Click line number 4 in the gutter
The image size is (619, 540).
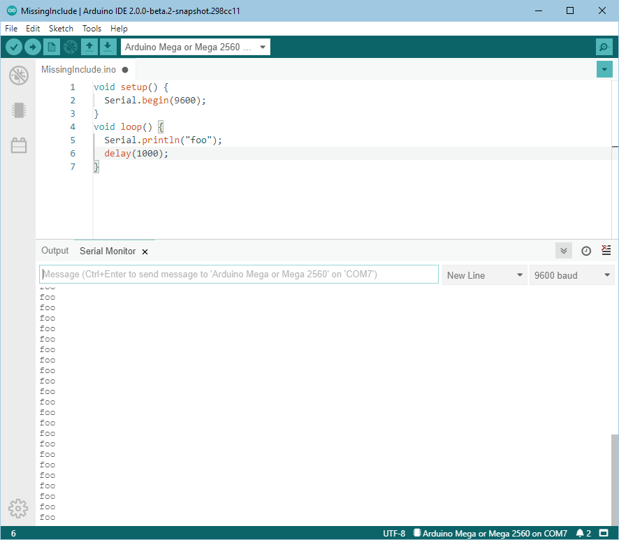coord(73,126)
